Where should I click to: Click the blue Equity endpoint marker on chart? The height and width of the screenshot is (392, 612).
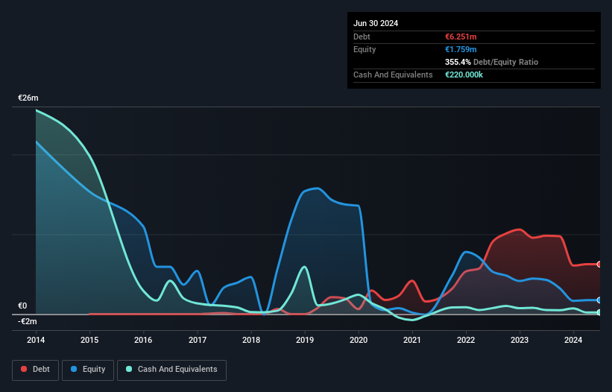point(599,300)
